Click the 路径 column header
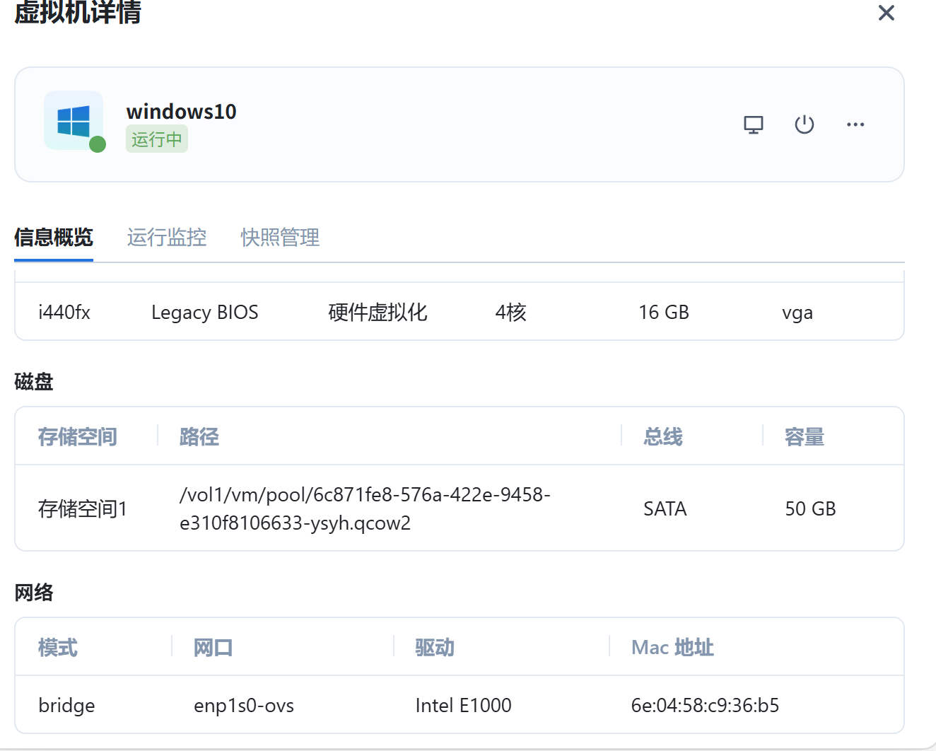The width and height of the screenshot is (936, 751). (199, 437)
